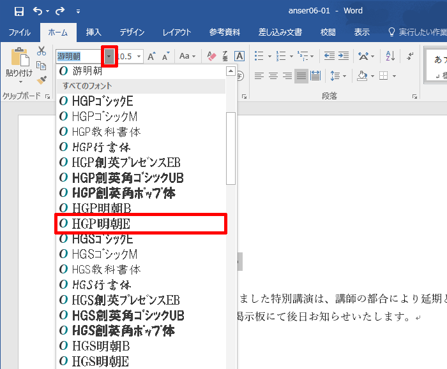Select the format painter brush
This screenshot has width=447, height=369.
pyautogui.click(x=42, y=80)
